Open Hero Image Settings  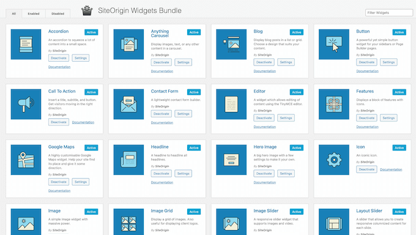(x=286, y=173)
